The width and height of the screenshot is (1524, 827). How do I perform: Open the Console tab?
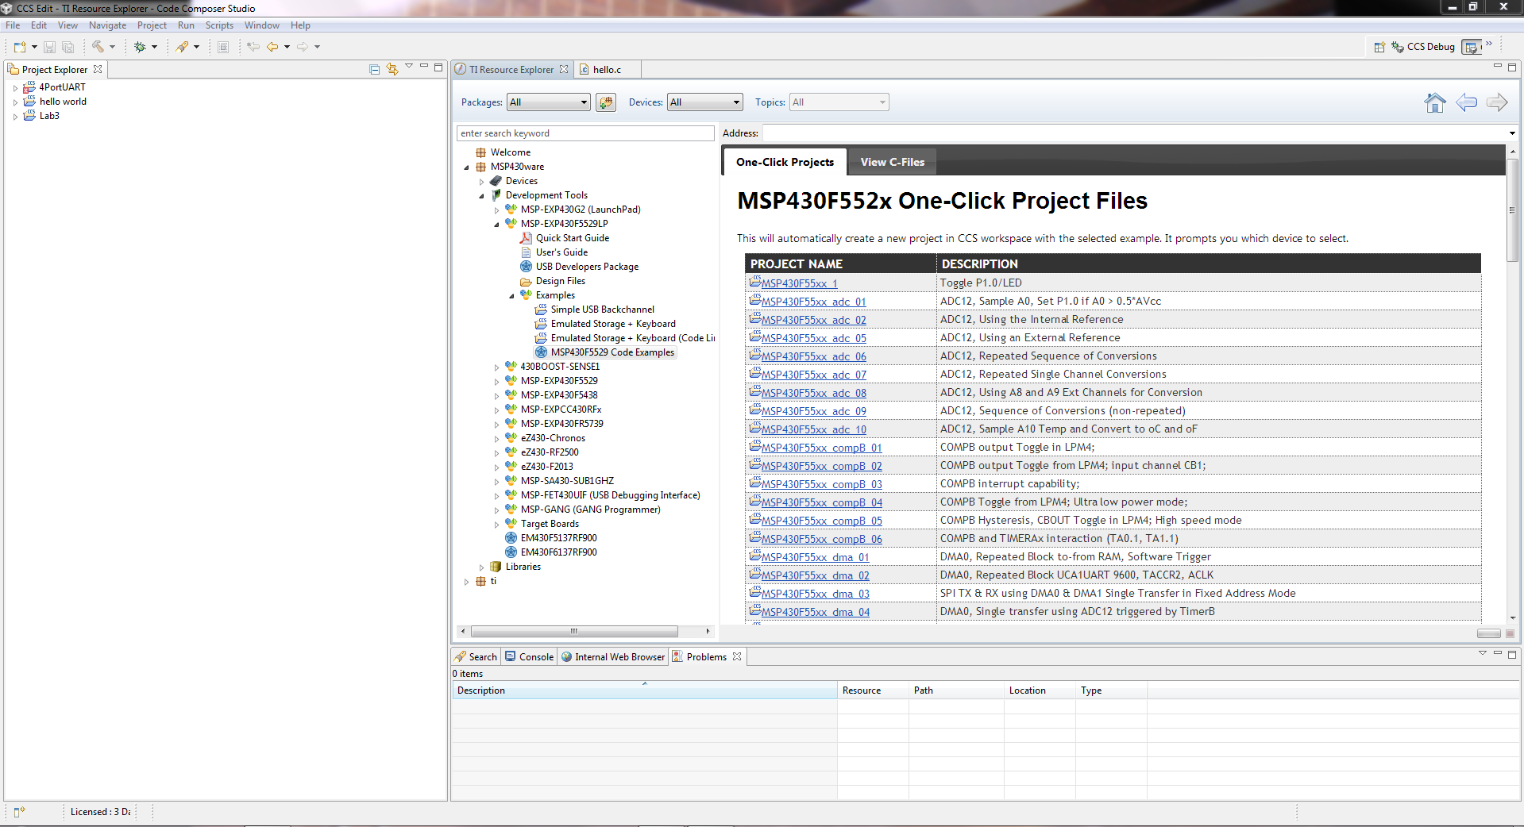pos(530,657)
